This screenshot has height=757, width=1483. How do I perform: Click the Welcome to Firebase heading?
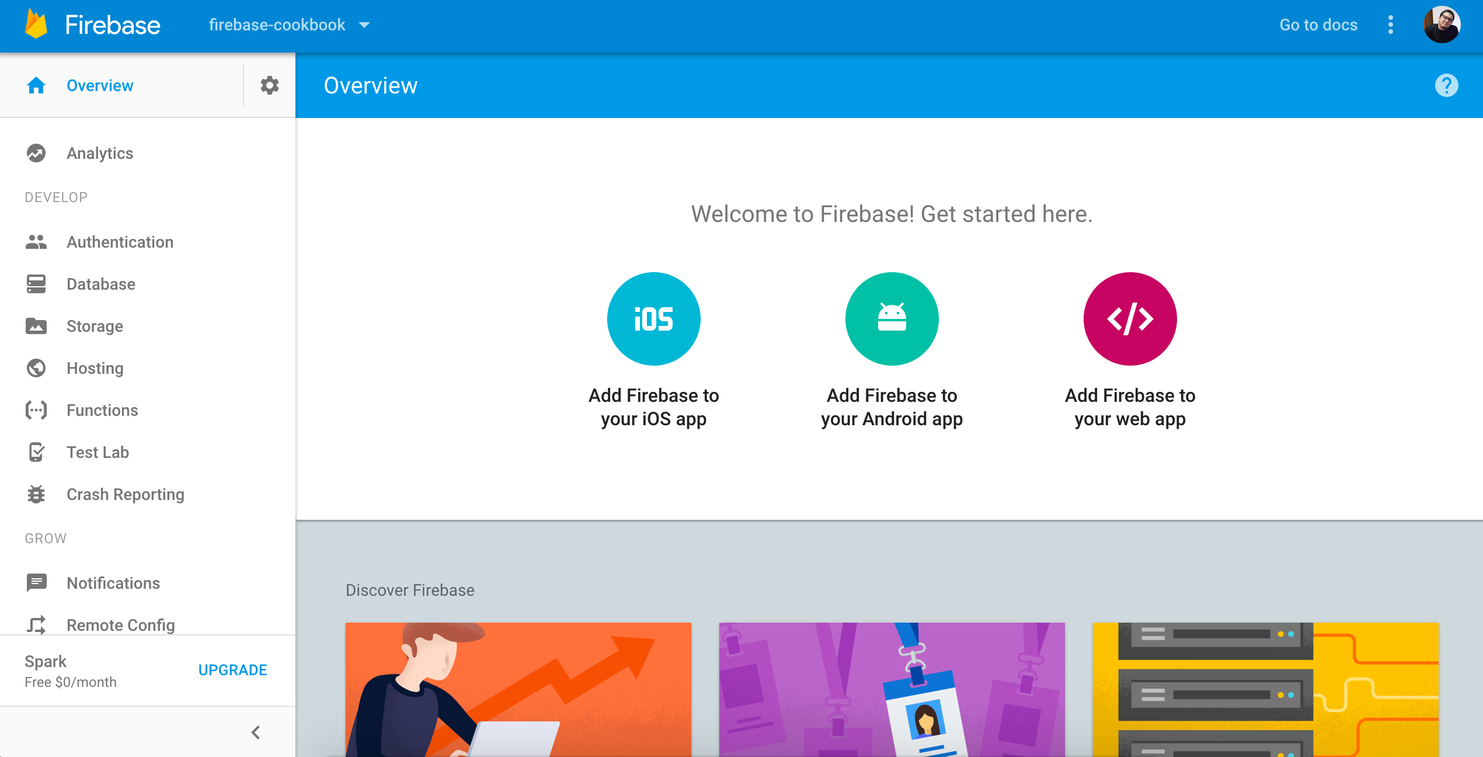coord(892,214)
